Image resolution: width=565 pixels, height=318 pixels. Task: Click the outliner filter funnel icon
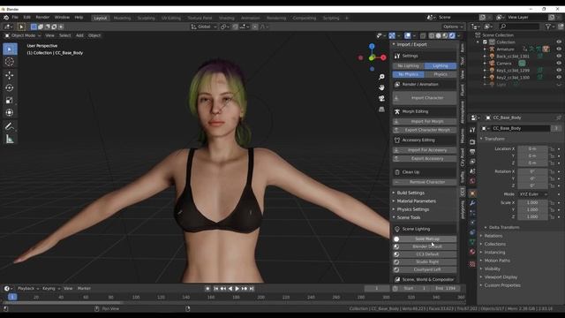548,26
